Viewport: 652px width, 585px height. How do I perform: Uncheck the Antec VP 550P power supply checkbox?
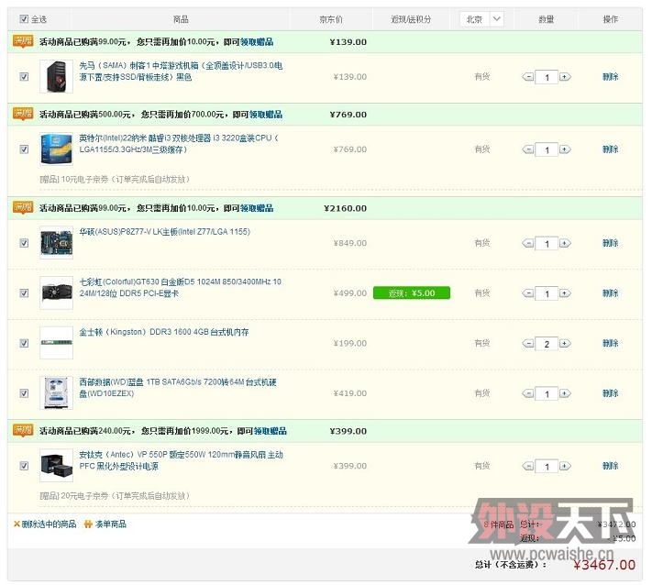24,466
